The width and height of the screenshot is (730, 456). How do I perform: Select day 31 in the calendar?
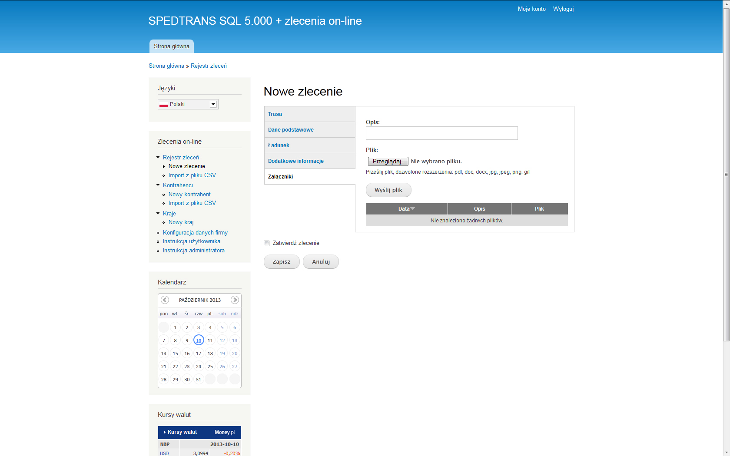199,380
